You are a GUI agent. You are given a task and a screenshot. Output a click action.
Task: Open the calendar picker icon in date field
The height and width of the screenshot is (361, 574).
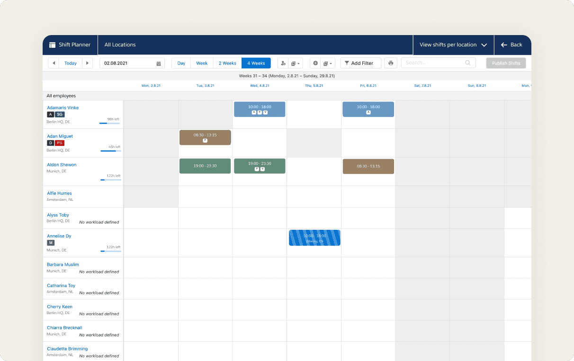(159, 63)
